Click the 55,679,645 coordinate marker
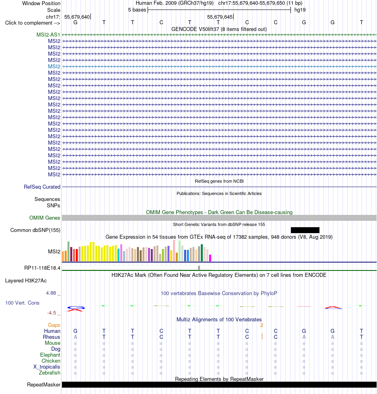 coord(220,17)
